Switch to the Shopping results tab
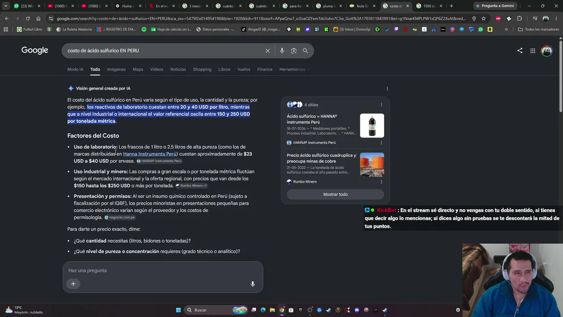Image resolution: width=563 pixels, height=317 pixels. pos(202,69)
